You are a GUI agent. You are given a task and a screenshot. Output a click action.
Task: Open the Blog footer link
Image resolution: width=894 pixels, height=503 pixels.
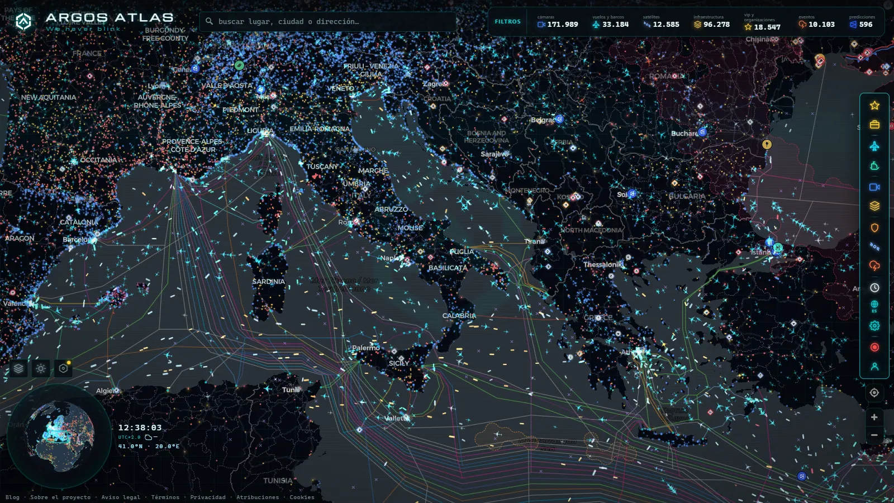click(12, 497)
